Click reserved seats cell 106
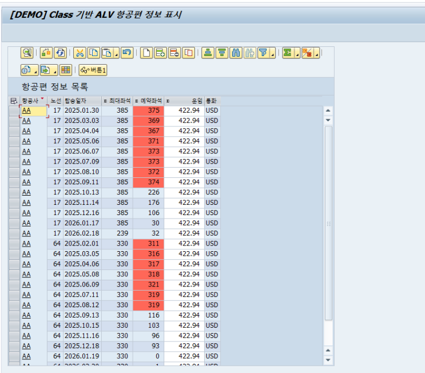Image resolution: width=425 pixels, height=373 pixels. click(x=149, y=213)
